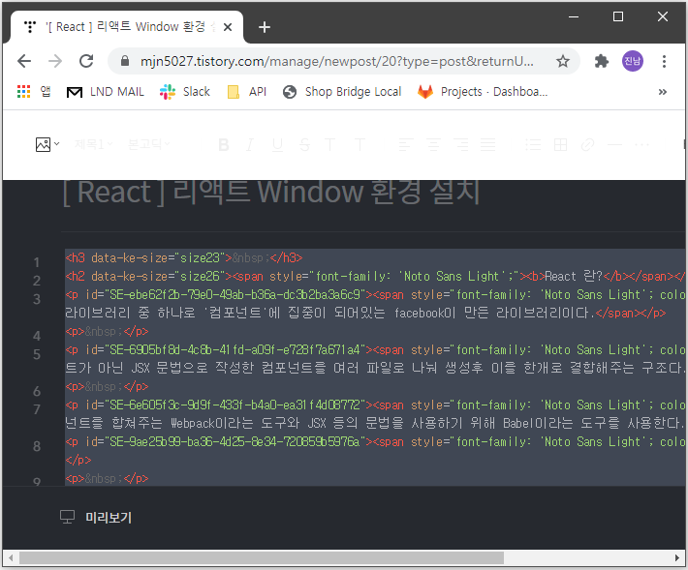The height and width of the screenshot is (570, 688).
Task: Click the code line beginning 'SE-6905bf8d'
Action: (375, 350)
